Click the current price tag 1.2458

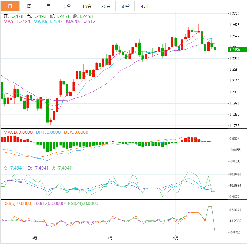click(x=234, y=50)
